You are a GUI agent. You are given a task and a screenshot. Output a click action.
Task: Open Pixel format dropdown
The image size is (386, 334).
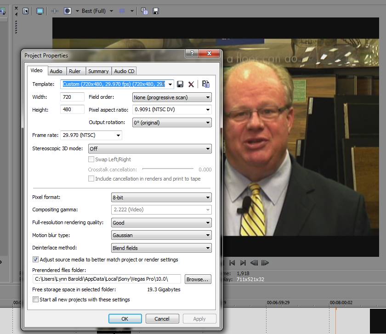tap(161, 198)
